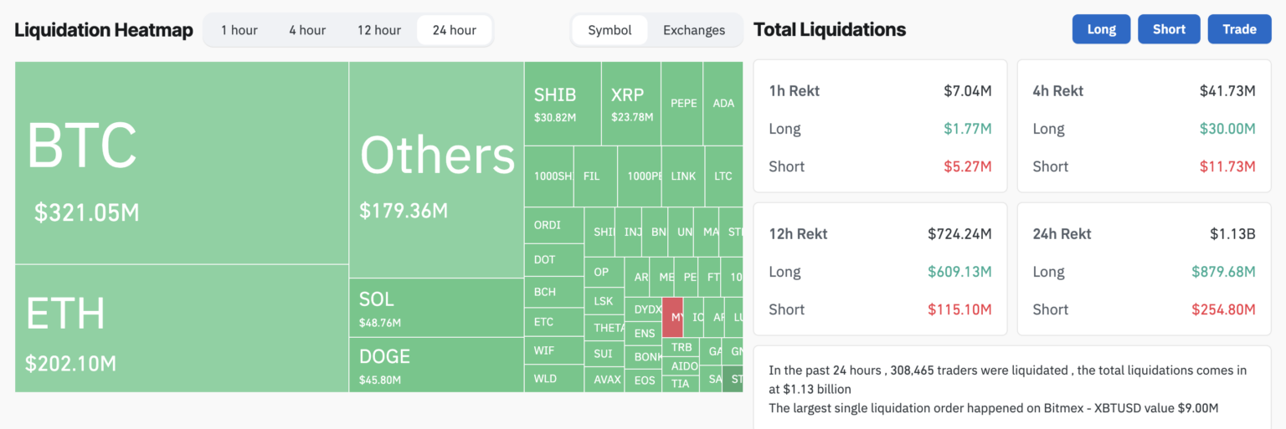Choose the 12 hour timeframe

point(379,30)
